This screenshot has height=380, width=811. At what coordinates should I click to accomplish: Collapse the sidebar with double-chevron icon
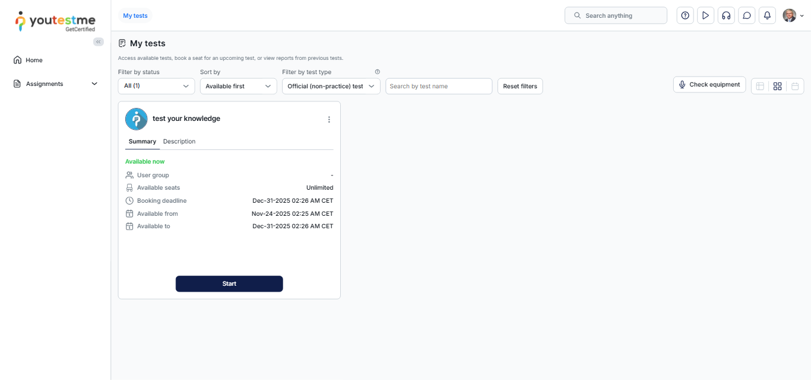point(99,41)
